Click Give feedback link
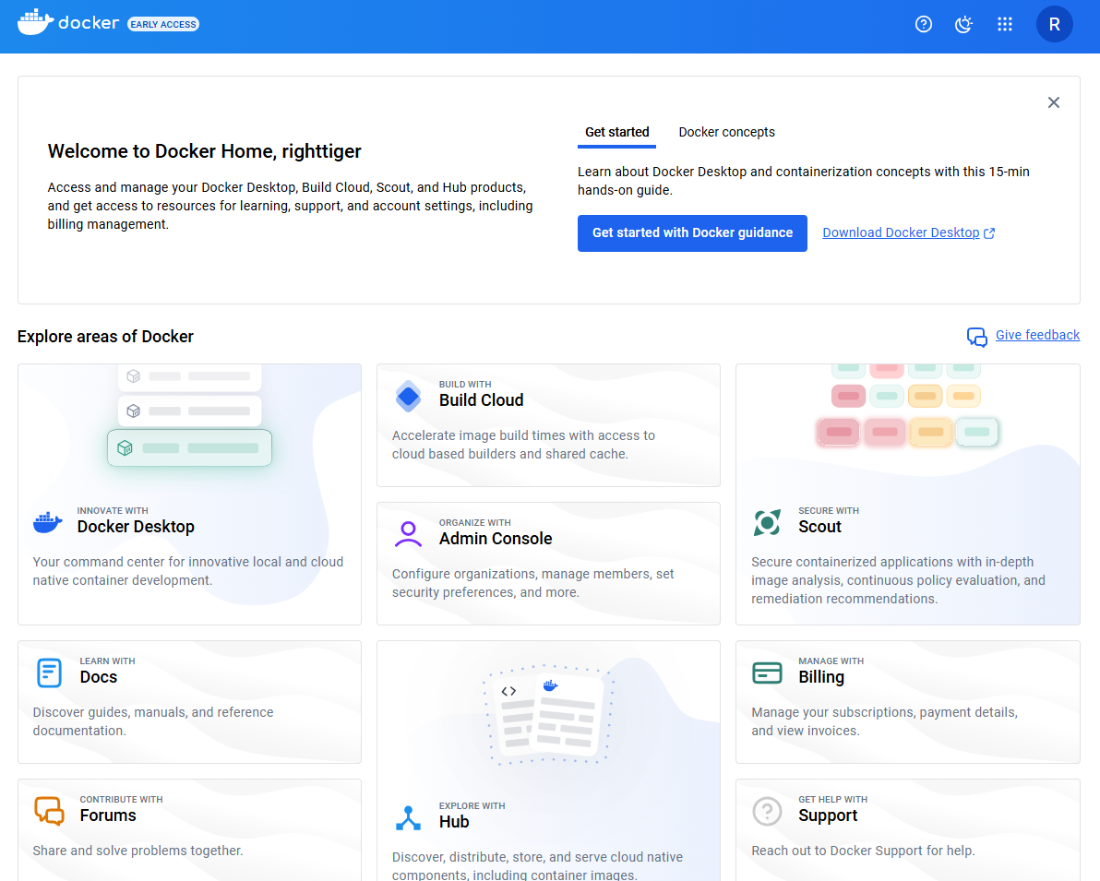 click(1037, 335)
